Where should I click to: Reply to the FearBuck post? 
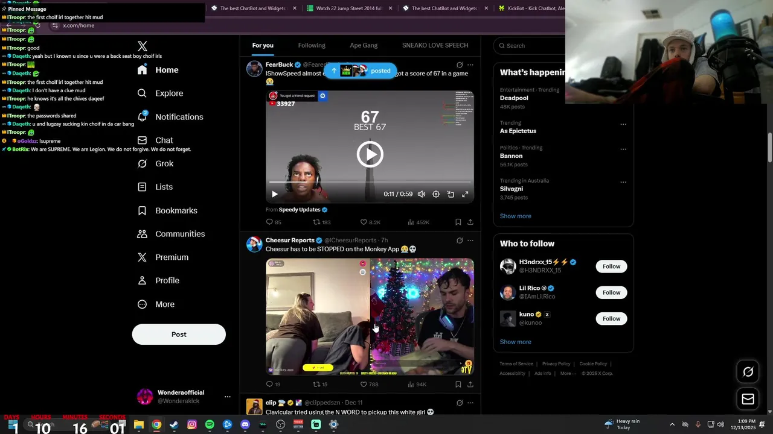point(274,222)
